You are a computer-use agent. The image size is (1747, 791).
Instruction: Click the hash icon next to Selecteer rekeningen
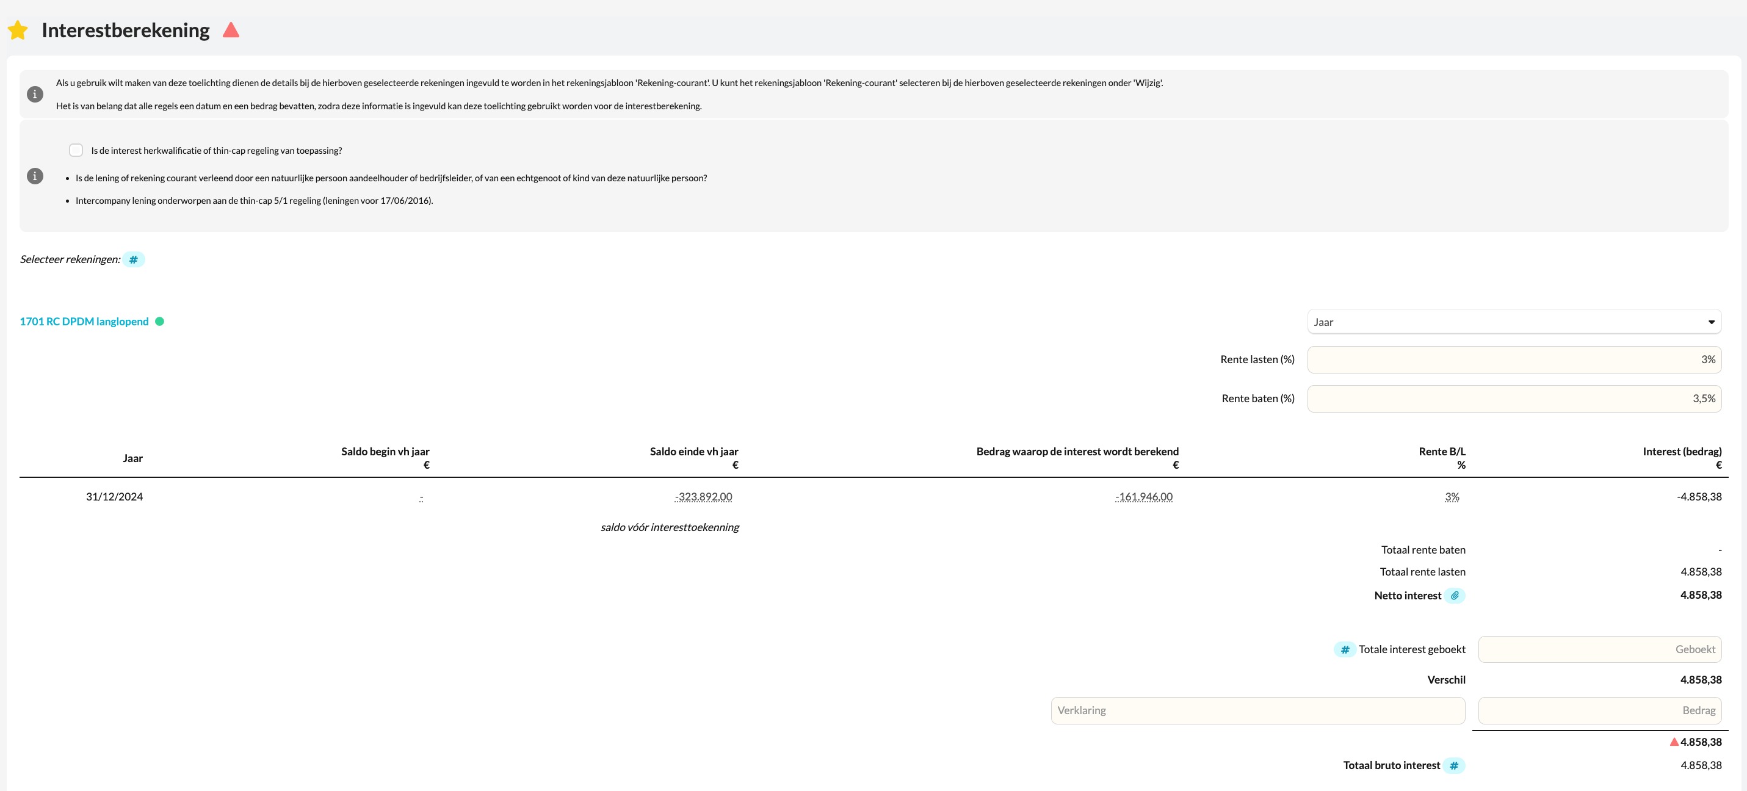coord(134,260)
